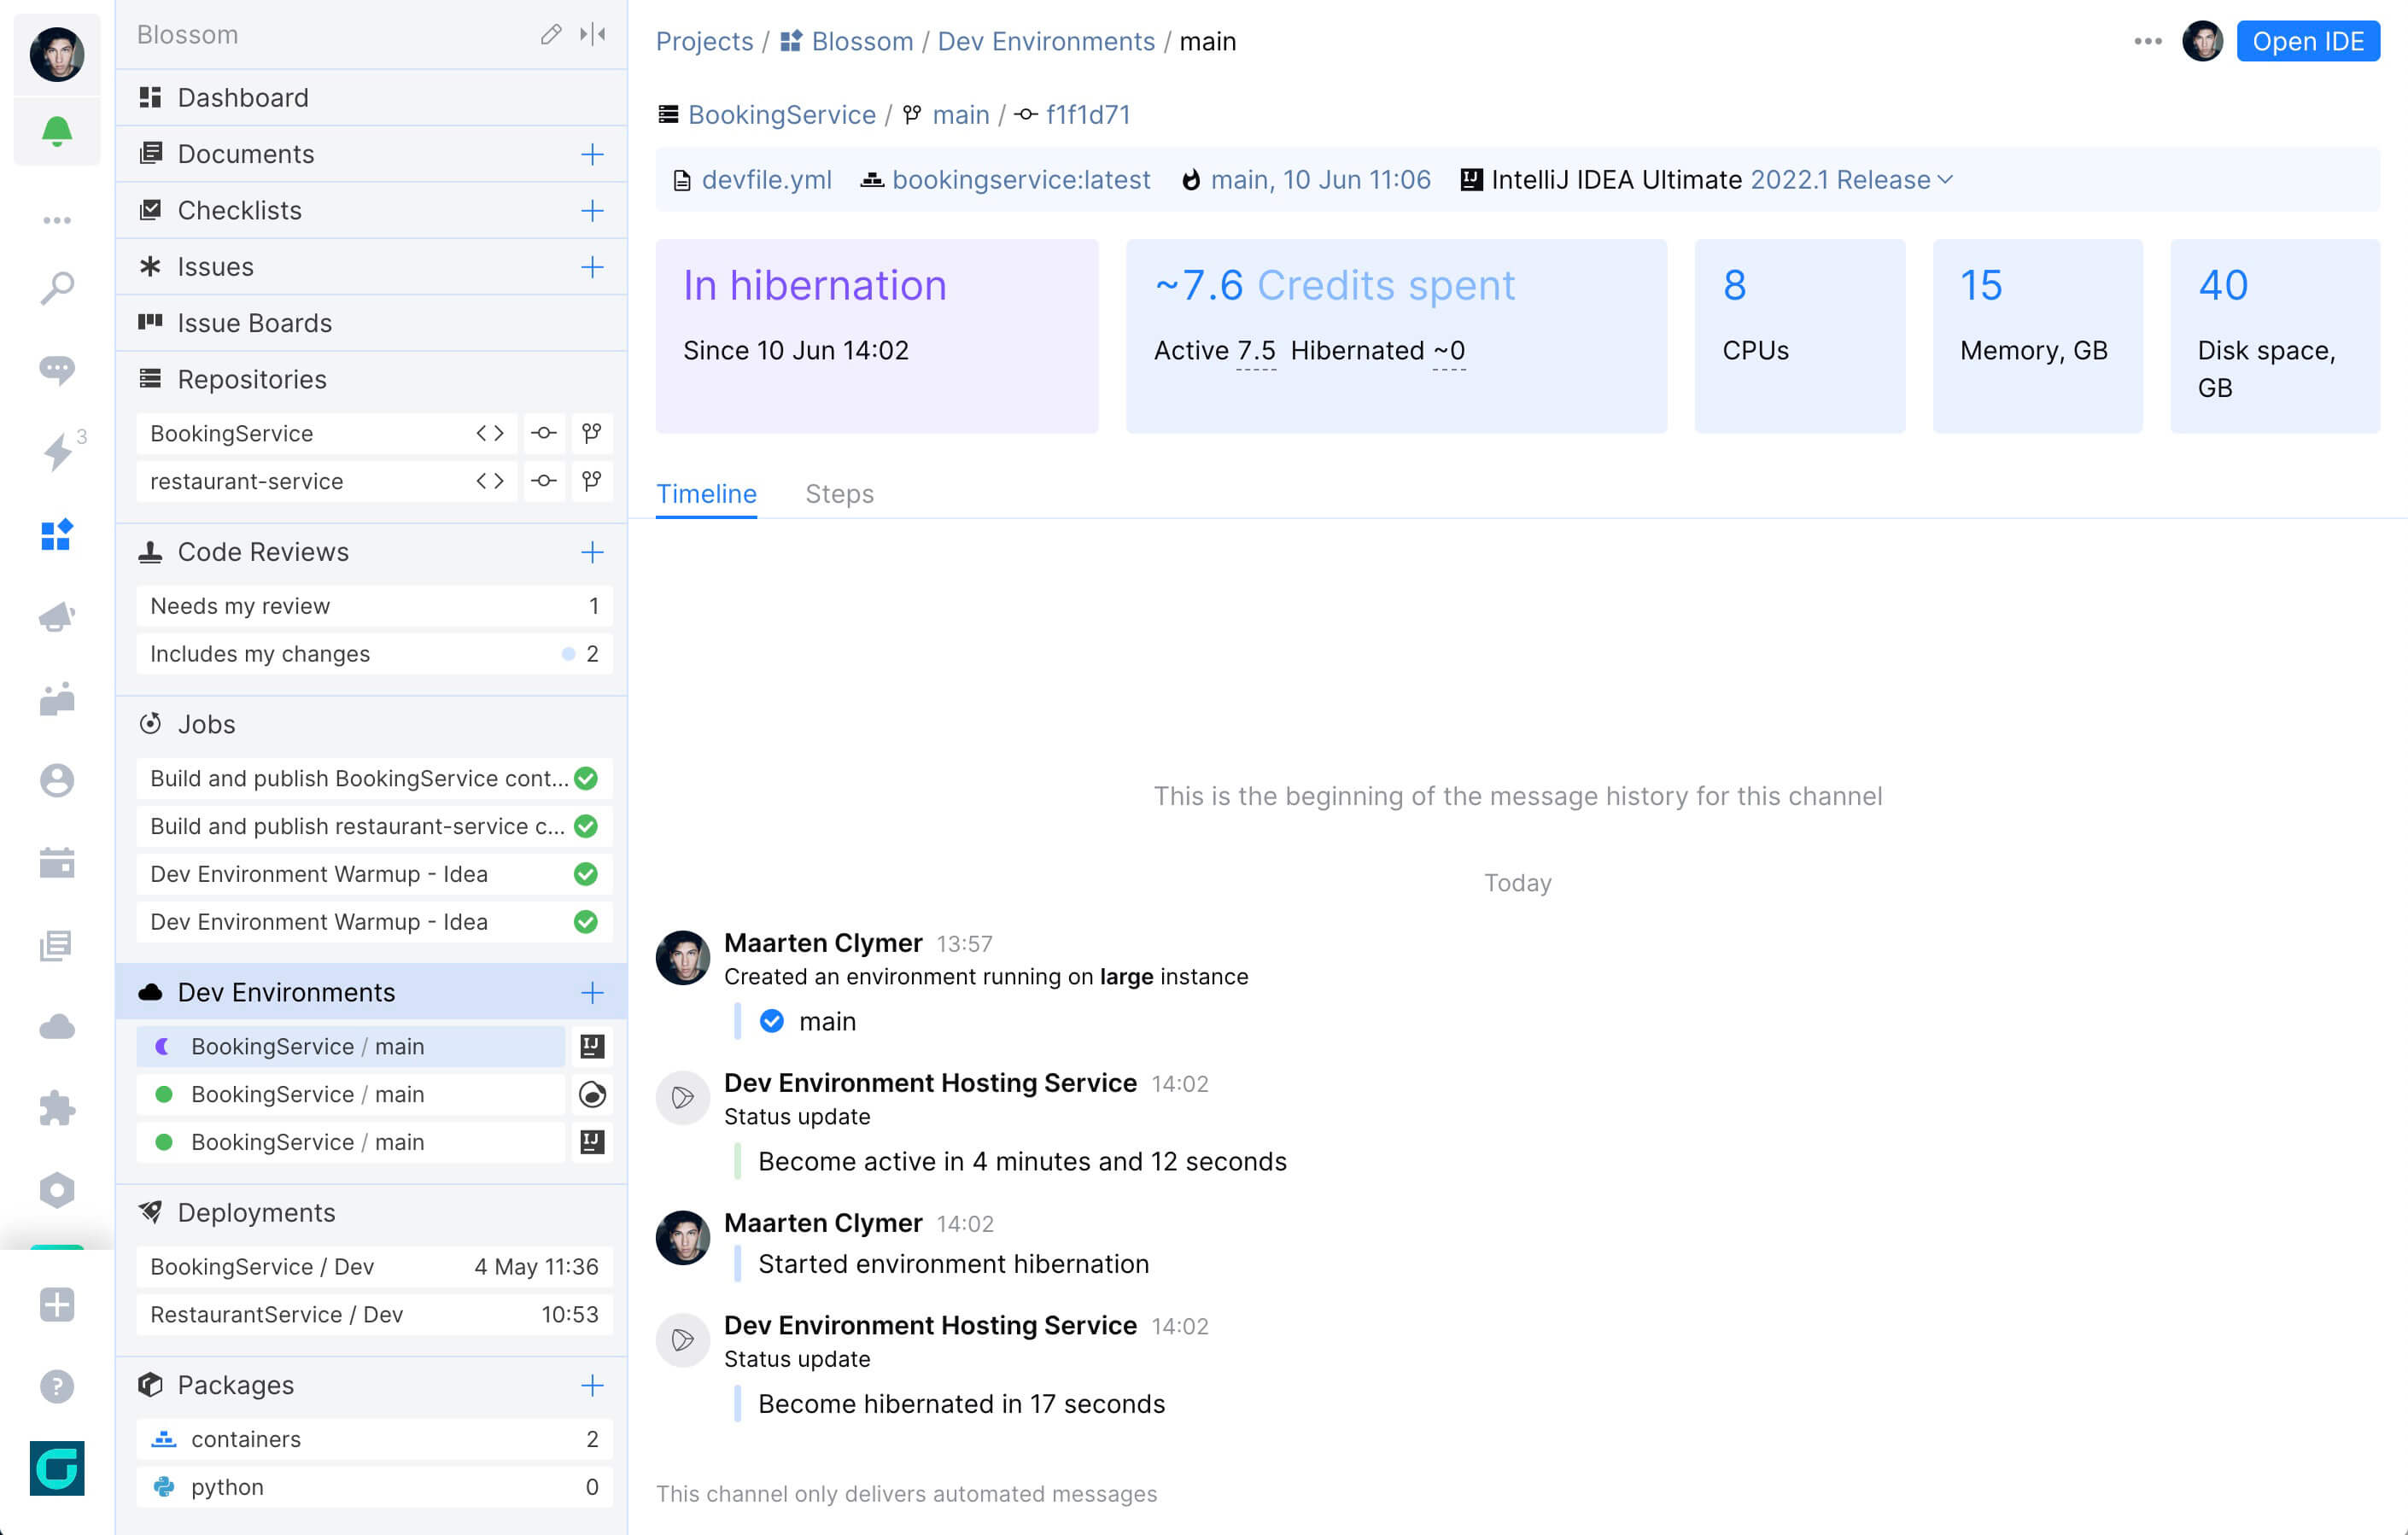This screenshot has height=1535, width=2408.
Task: Open the Calendar icon in left rail
Action: pos(57,864)
